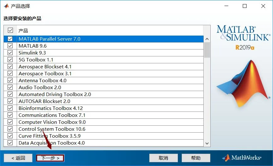The height and width of the screenshot is (166, 273).
Task: Select Data Acquisition Toolbox 4.0 row text
Action: pyautogui.click(x=52, y=143)
